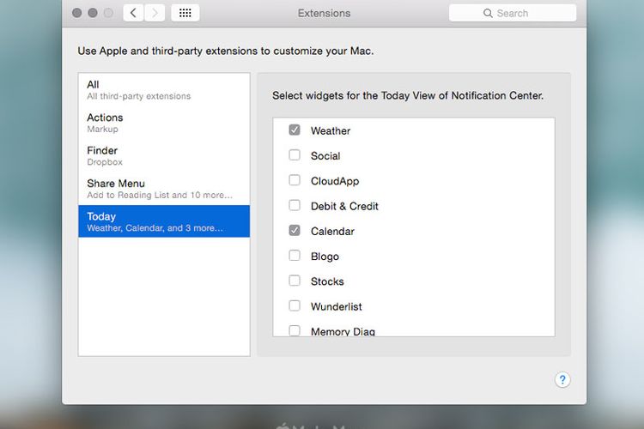Viewport: 644px width, 429px height.
Task: Open help with the question mark button
Action: click(562, 380)
